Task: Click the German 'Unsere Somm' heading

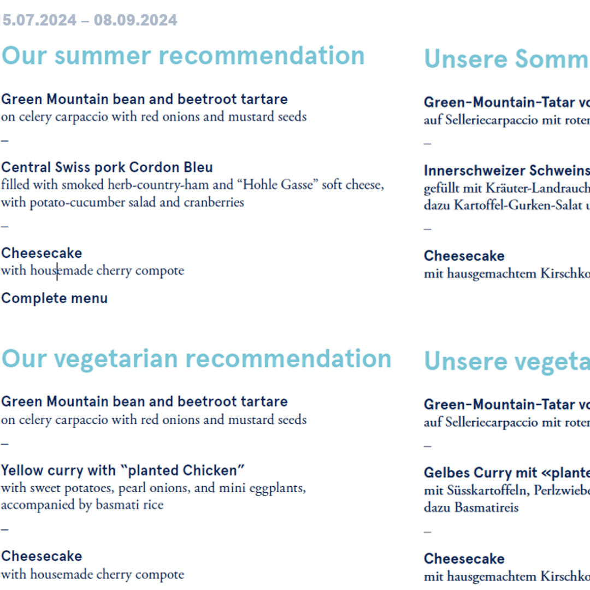Action: (507, 58)
